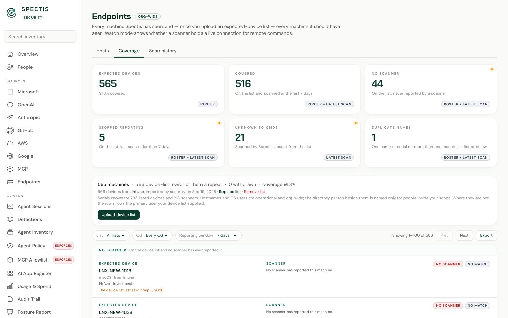Click the Agent Sessions terminal icon

coord(10,206)
